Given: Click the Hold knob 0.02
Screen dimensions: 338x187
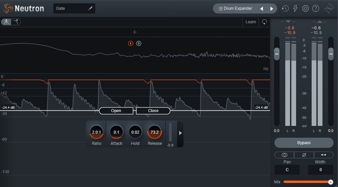Looking at the screenshot, I should pos(135,132).
